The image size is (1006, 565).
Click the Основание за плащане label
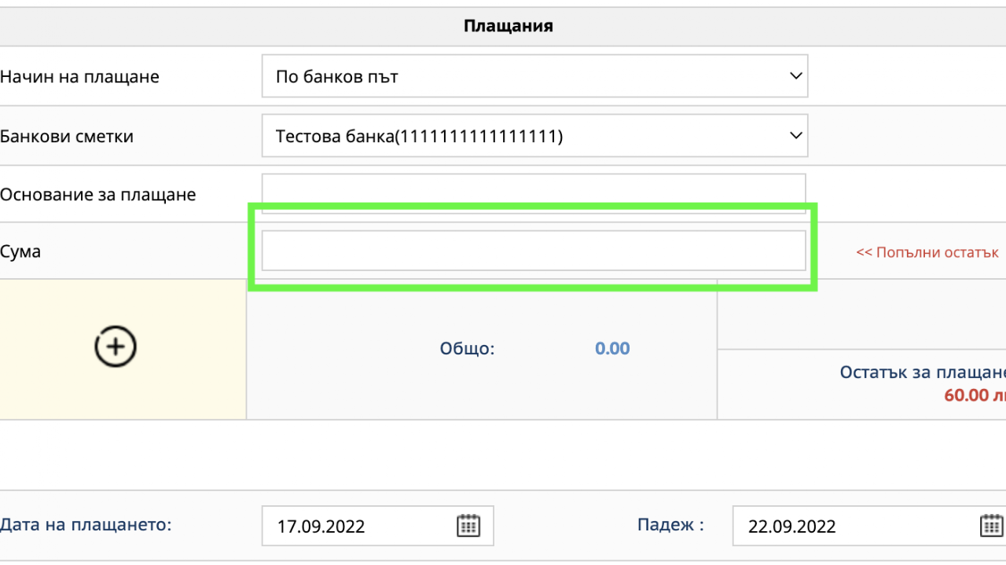(97, 194)
